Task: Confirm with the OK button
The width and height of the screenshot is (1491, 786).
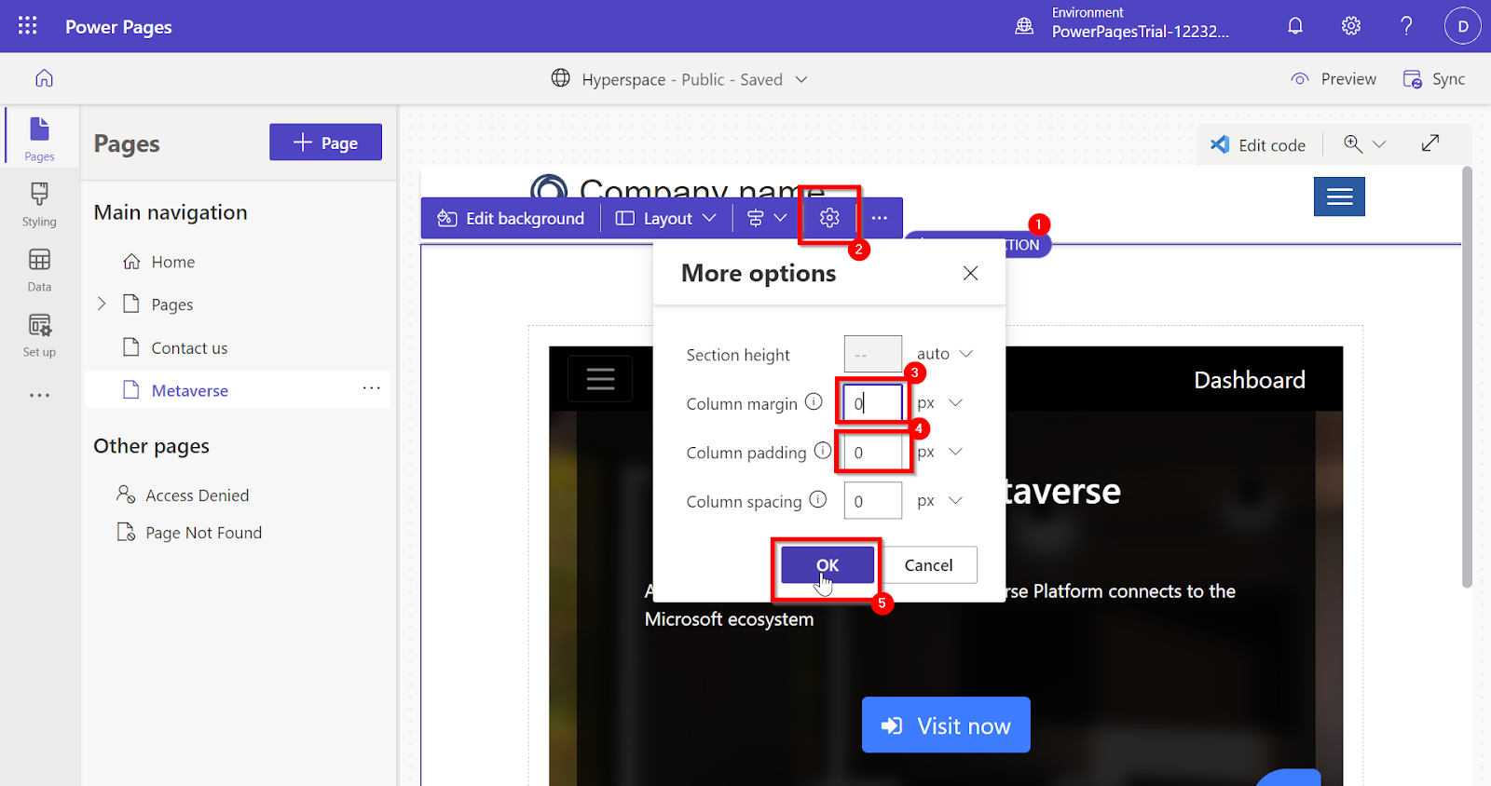Action: click(828, 564)
